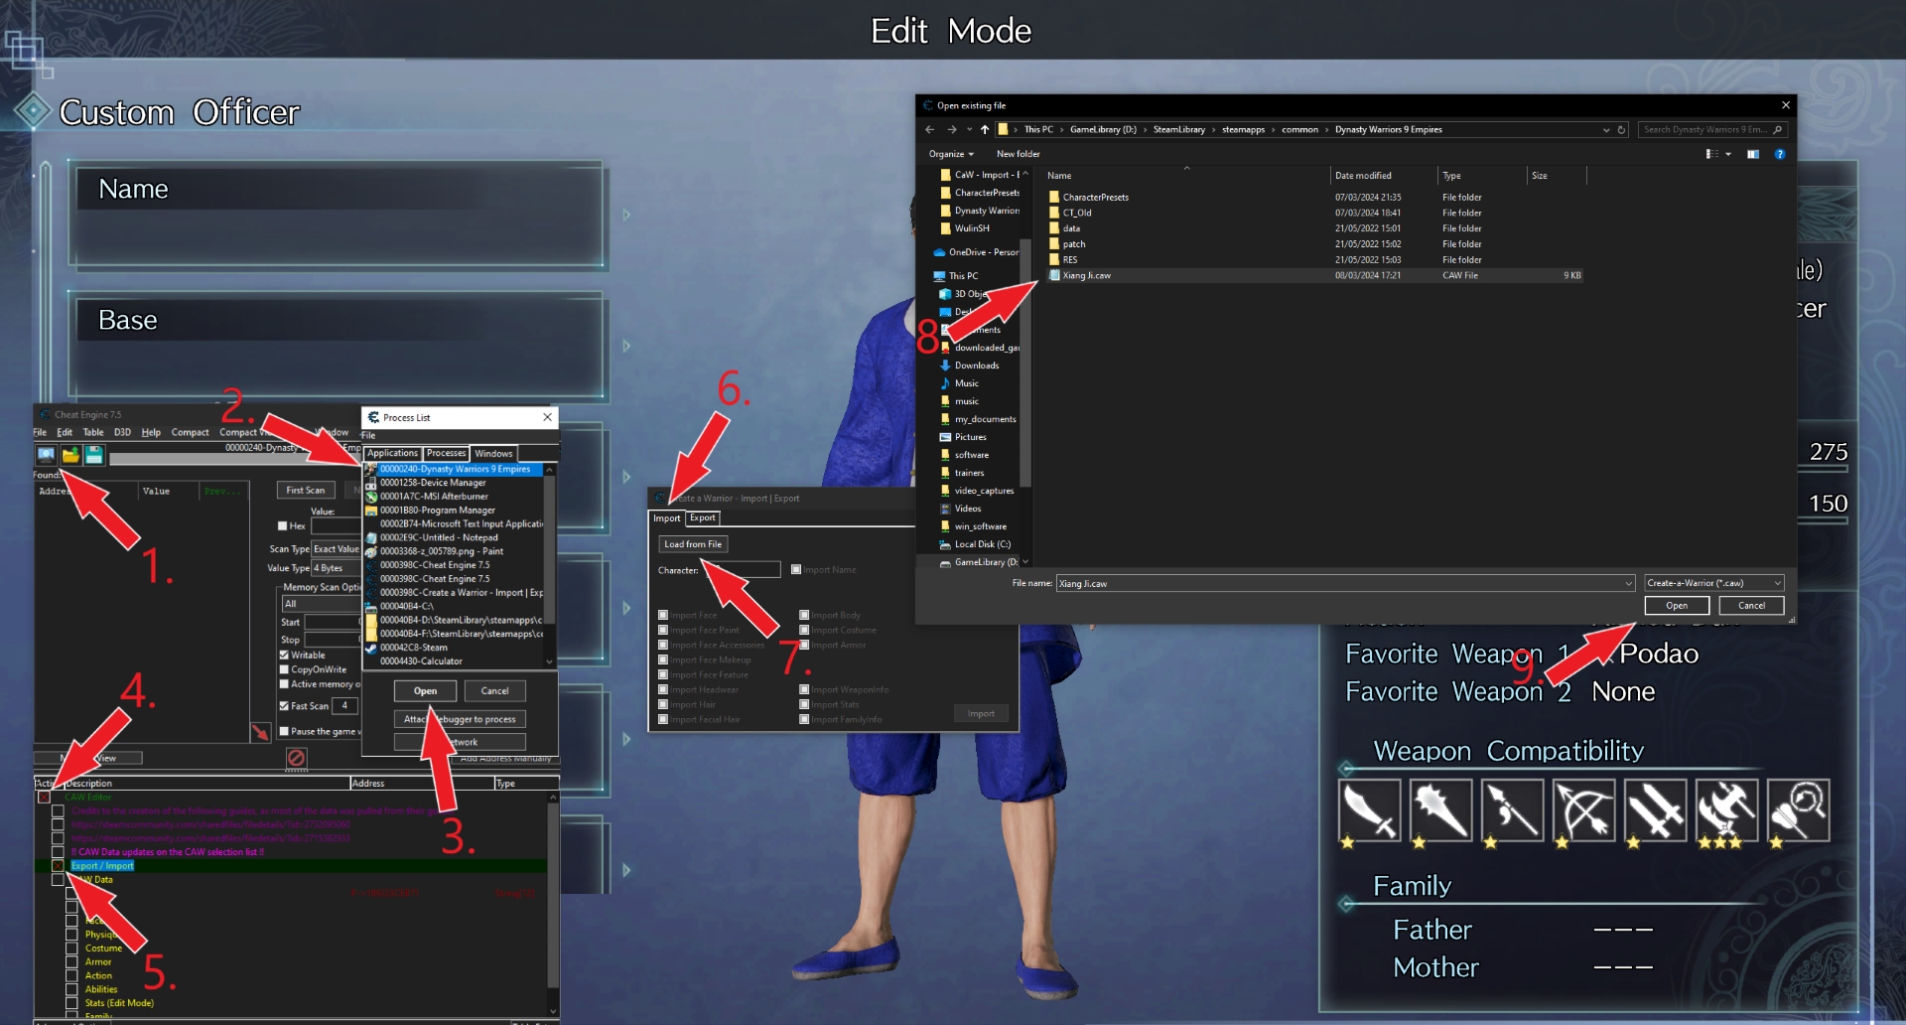Image resolution: width=1906 pixels, height=1025 pixels.
Task: Click the Cheat Engine open process icon
Action: (46, 455)
